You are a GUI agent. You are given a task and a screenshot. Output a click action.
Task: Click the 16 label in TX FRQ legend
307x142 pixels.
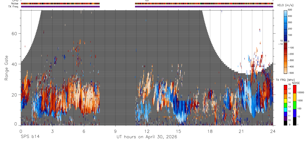tap(289, 93)
